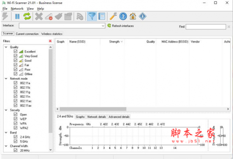This screenshot has height=159, width=233.
Task: Click the Graph column header
Action: (x=61, y=42)
